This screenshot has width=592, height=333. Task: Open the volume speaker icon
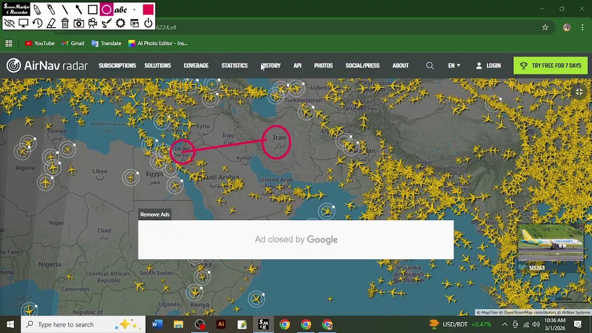pyautogui.click(x=536, y=324)
